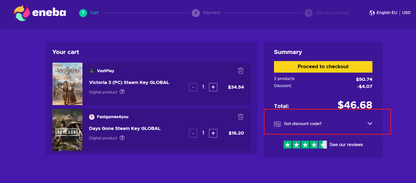This screenshot has height=183, width=416.
Task: Open Victoria 3 (PC) Steam Key GLOBAL title
Action: (x=129, y=82)
